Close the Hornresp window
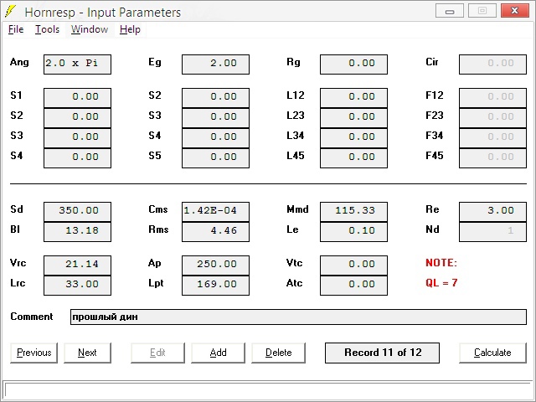 (x=514, y=11)
